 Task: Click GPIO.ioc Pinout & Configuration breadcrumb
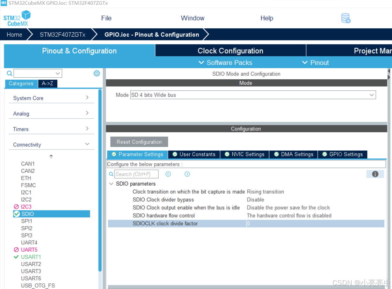pyautogui.click(x=152, y=35)
